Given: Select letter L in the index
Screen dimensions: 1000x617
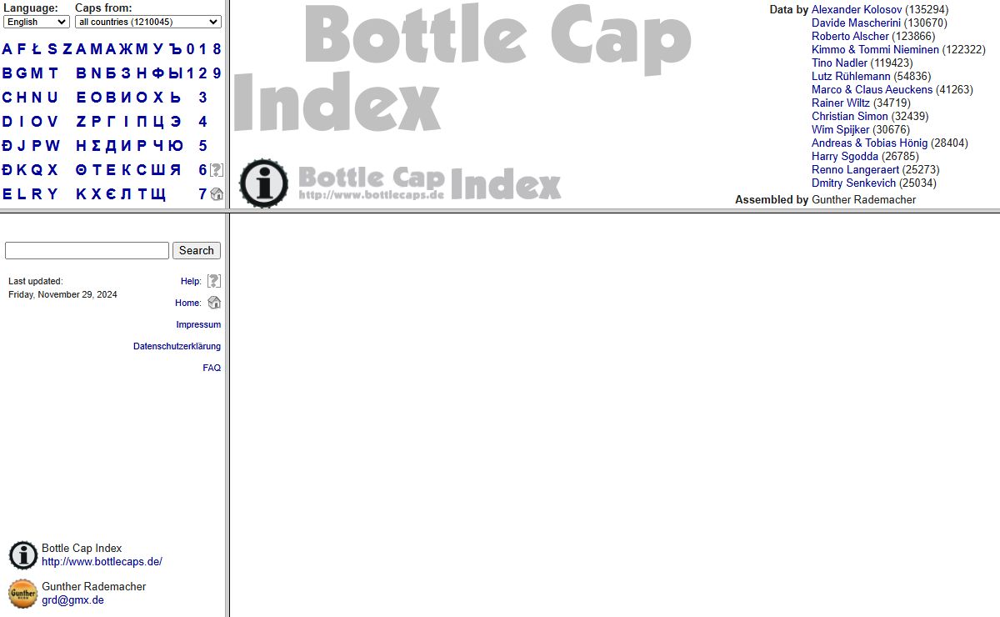Looking at the screenshot, I should click(22, 194).
